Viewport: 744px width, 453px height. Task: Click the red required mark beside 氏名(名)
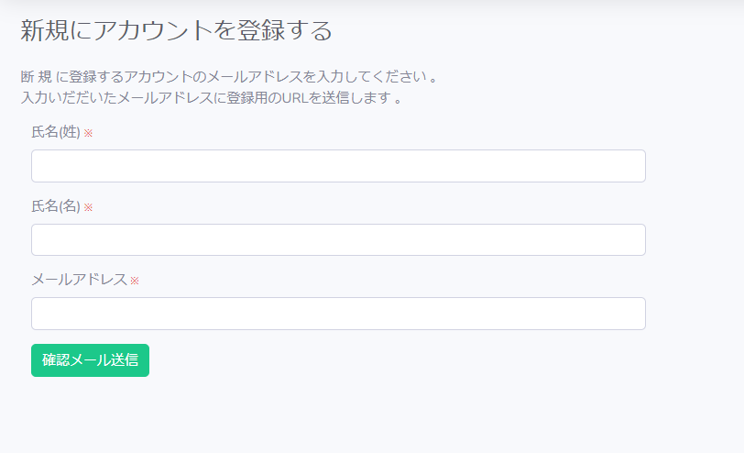pyautogui.click(x=88, y=207)
